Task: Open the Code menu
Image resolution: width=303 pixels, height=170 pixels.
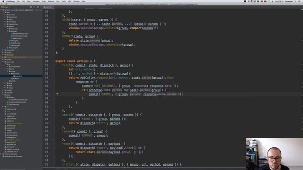Action: point(44,1)
